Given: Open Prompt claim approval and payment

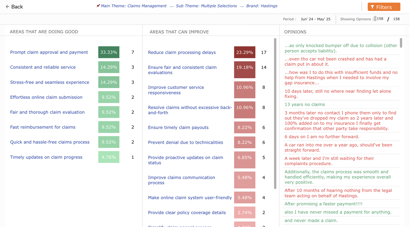Looking at the screenshot, I should pos(49,52).
